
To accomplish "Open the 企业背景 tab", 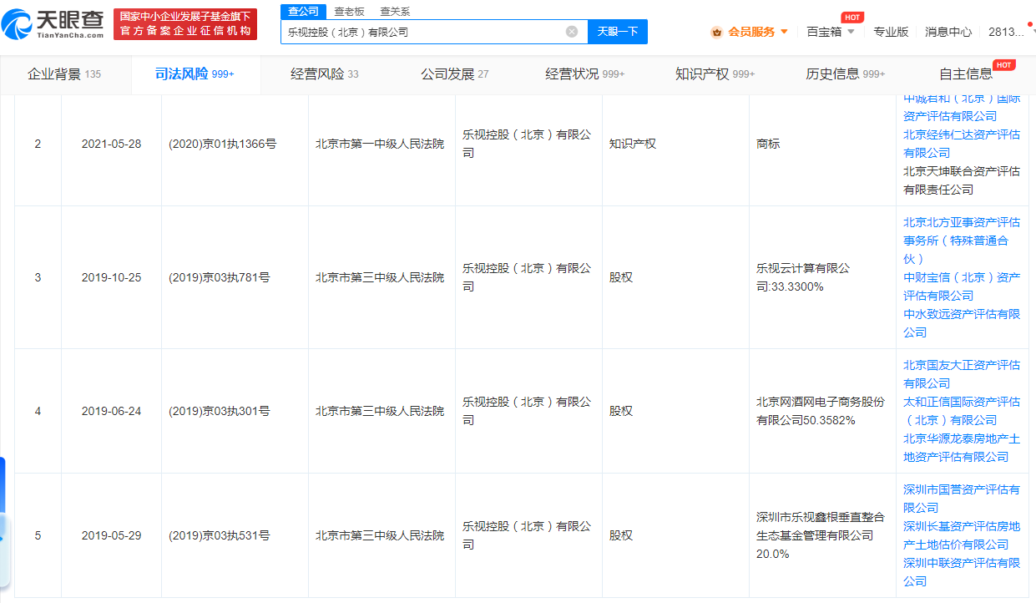I will [x=64, y=74].
